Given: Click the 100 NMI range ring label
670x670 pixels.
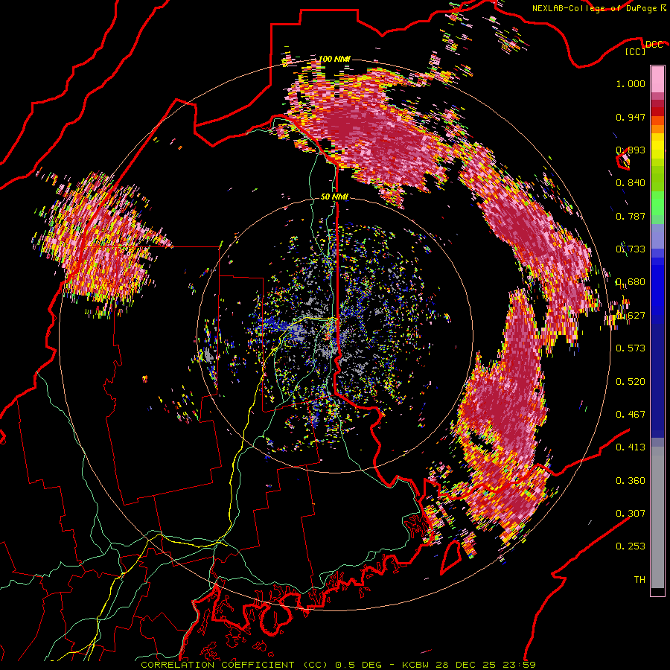Looking at the screenshot, I should click(334, 59).
